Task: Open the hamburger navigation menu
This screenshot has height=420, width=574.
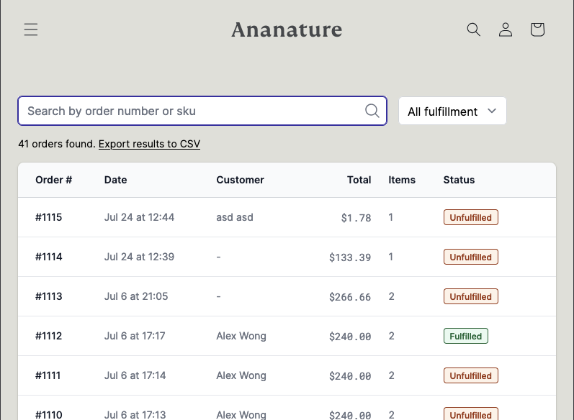Action: pos(30,29)
